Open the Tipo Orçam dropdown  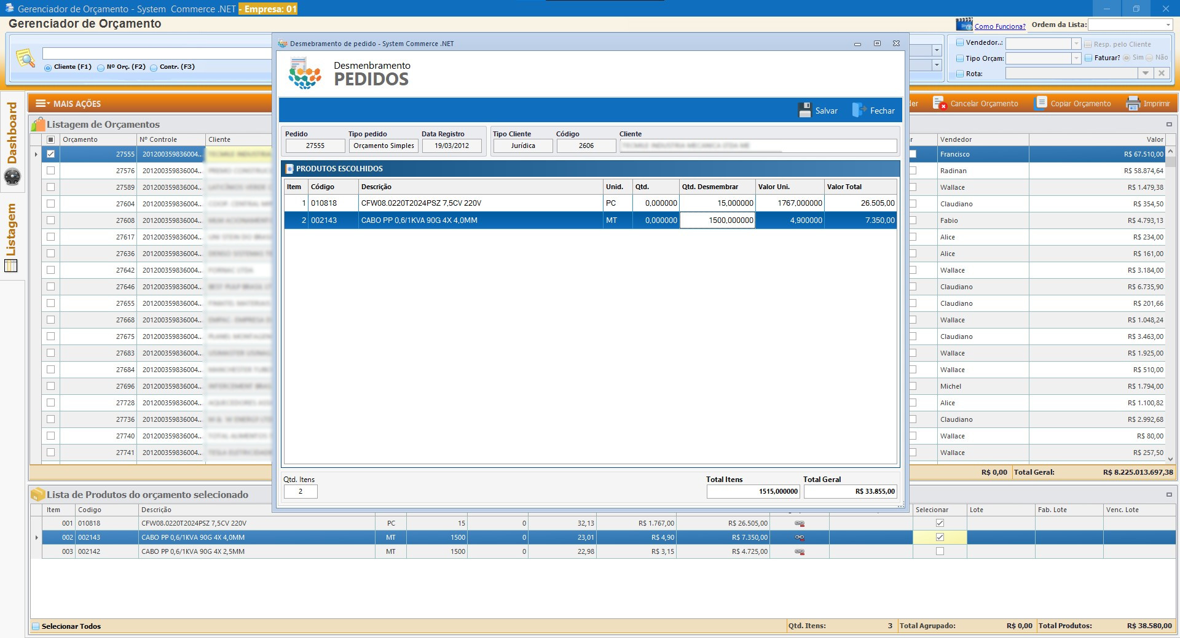click(1076, 58)
